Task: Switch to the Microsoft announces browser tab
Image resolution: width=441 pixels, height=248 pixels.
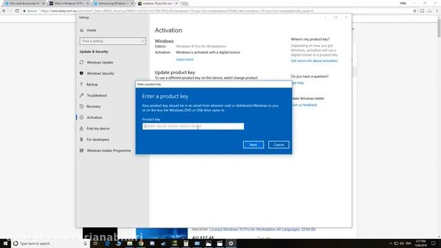Action: [x=24, y=3]
